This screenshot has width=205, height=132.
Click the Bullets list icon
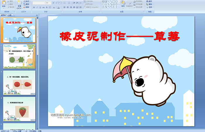(x=65, y=3)
